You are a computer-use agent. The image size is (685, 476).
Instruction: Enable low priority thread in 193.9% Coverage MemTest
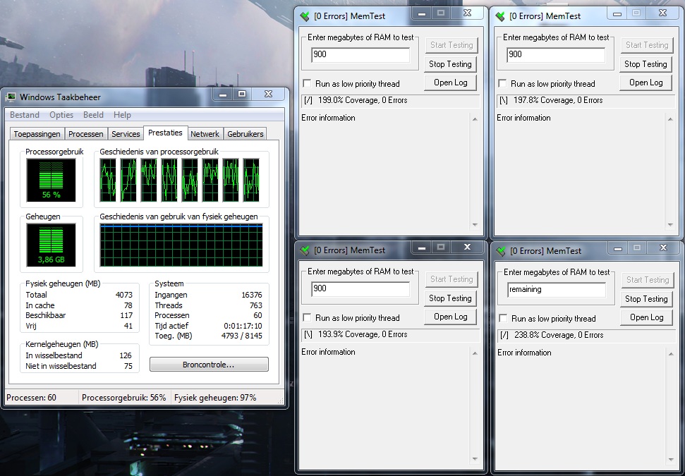tap(308, 317)
